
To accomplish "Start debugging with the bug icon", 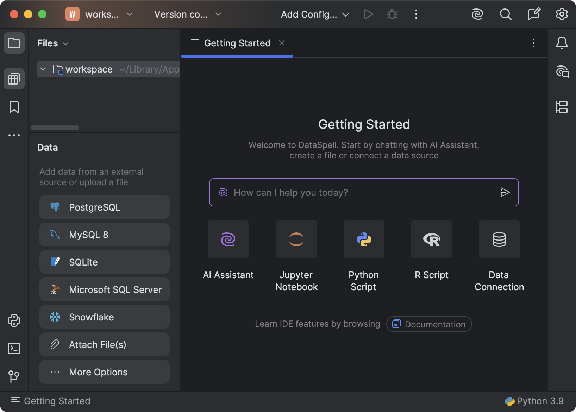I will (x=392, y=14).
